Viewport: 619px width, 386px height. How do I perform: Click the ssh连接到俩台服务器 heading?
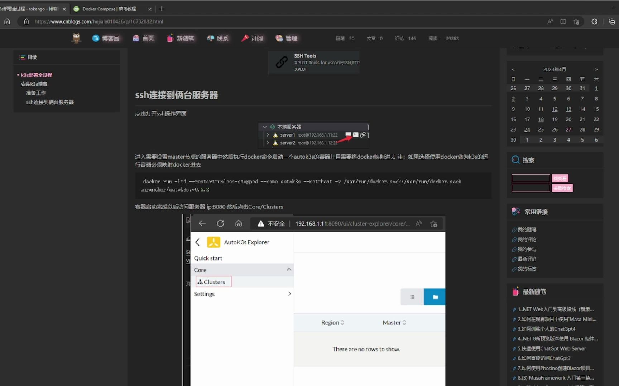coord(177,95)
